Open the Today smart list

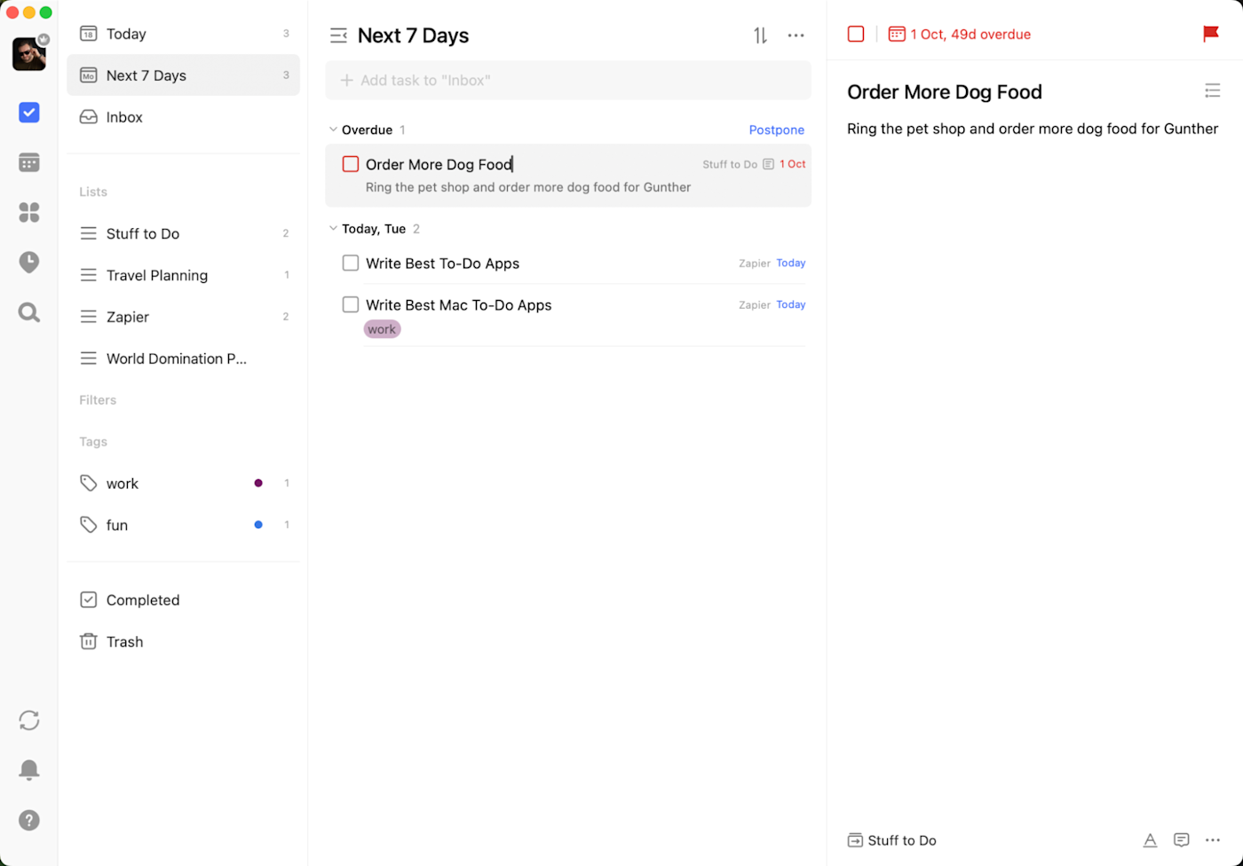[183, 34]
